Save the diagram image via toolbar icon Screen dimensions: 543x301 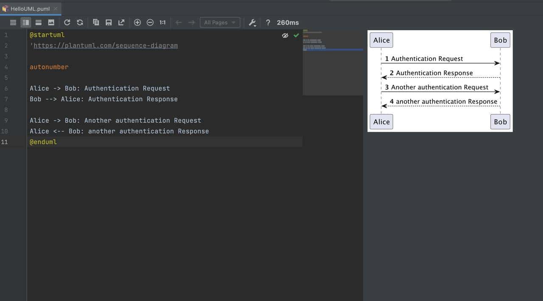(109, 22)
